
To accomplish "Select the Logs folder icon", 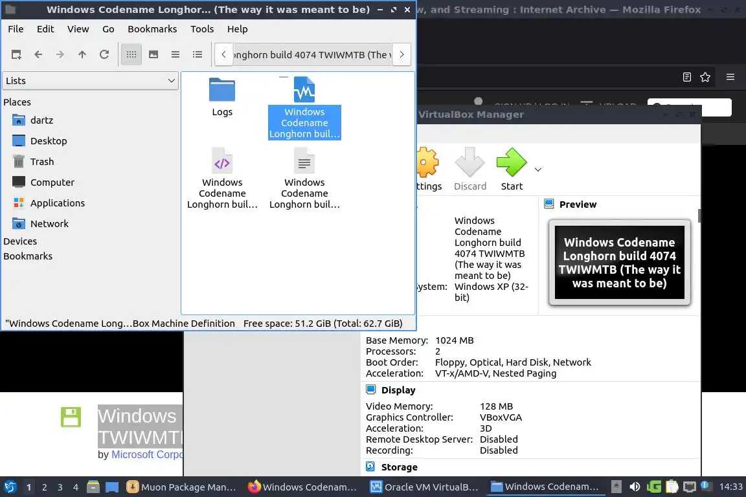I will point(222,90).
